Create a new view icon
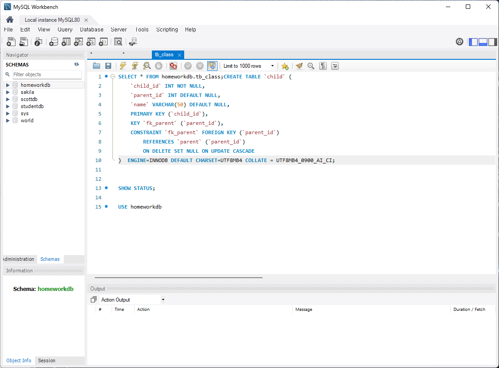 78,42
